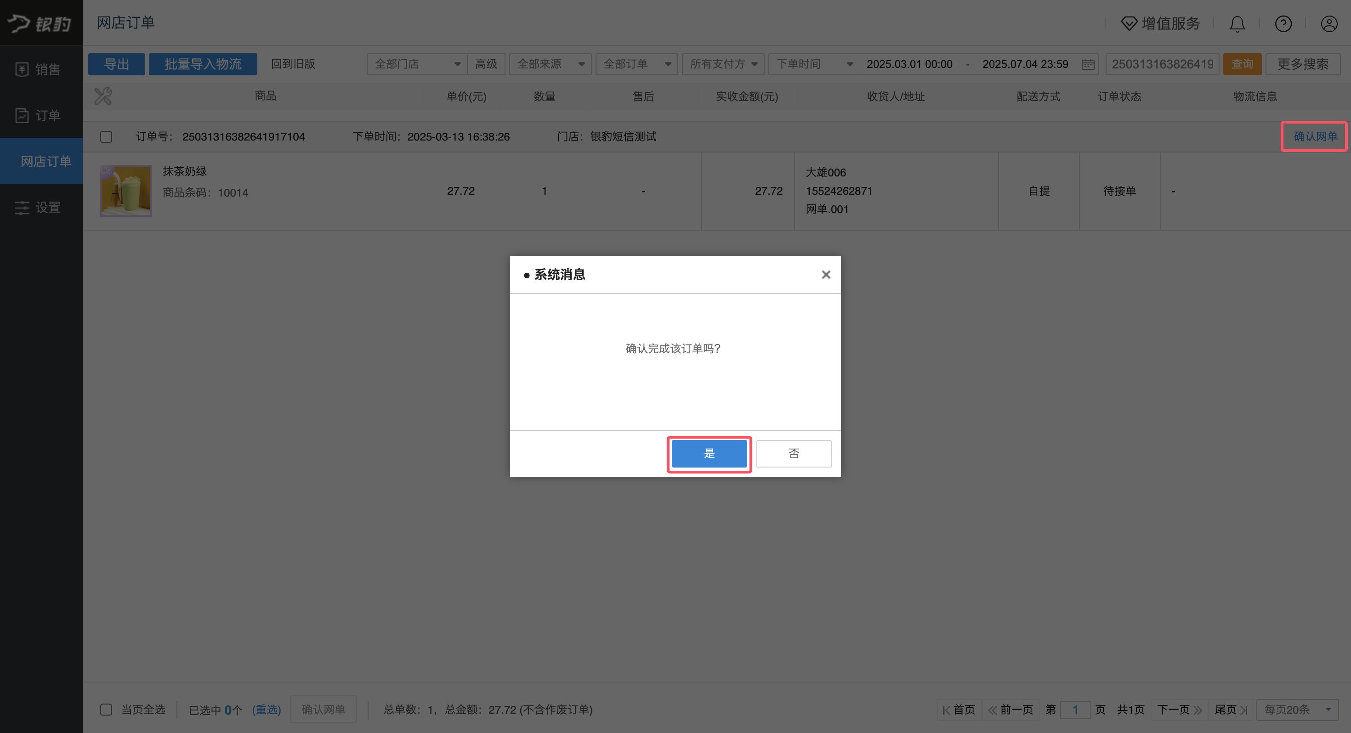Click the order number search field
1351x733 pixels.
(1162, 64)
